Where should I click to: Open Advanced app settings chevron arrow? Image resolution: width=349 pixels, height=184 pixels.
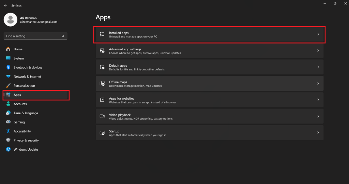tap(318, 51)
